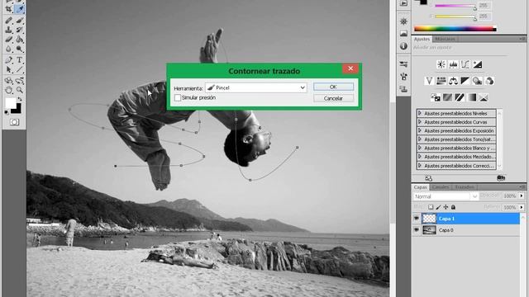
Task: Add a Threshold adjustment
Action: 460,97
